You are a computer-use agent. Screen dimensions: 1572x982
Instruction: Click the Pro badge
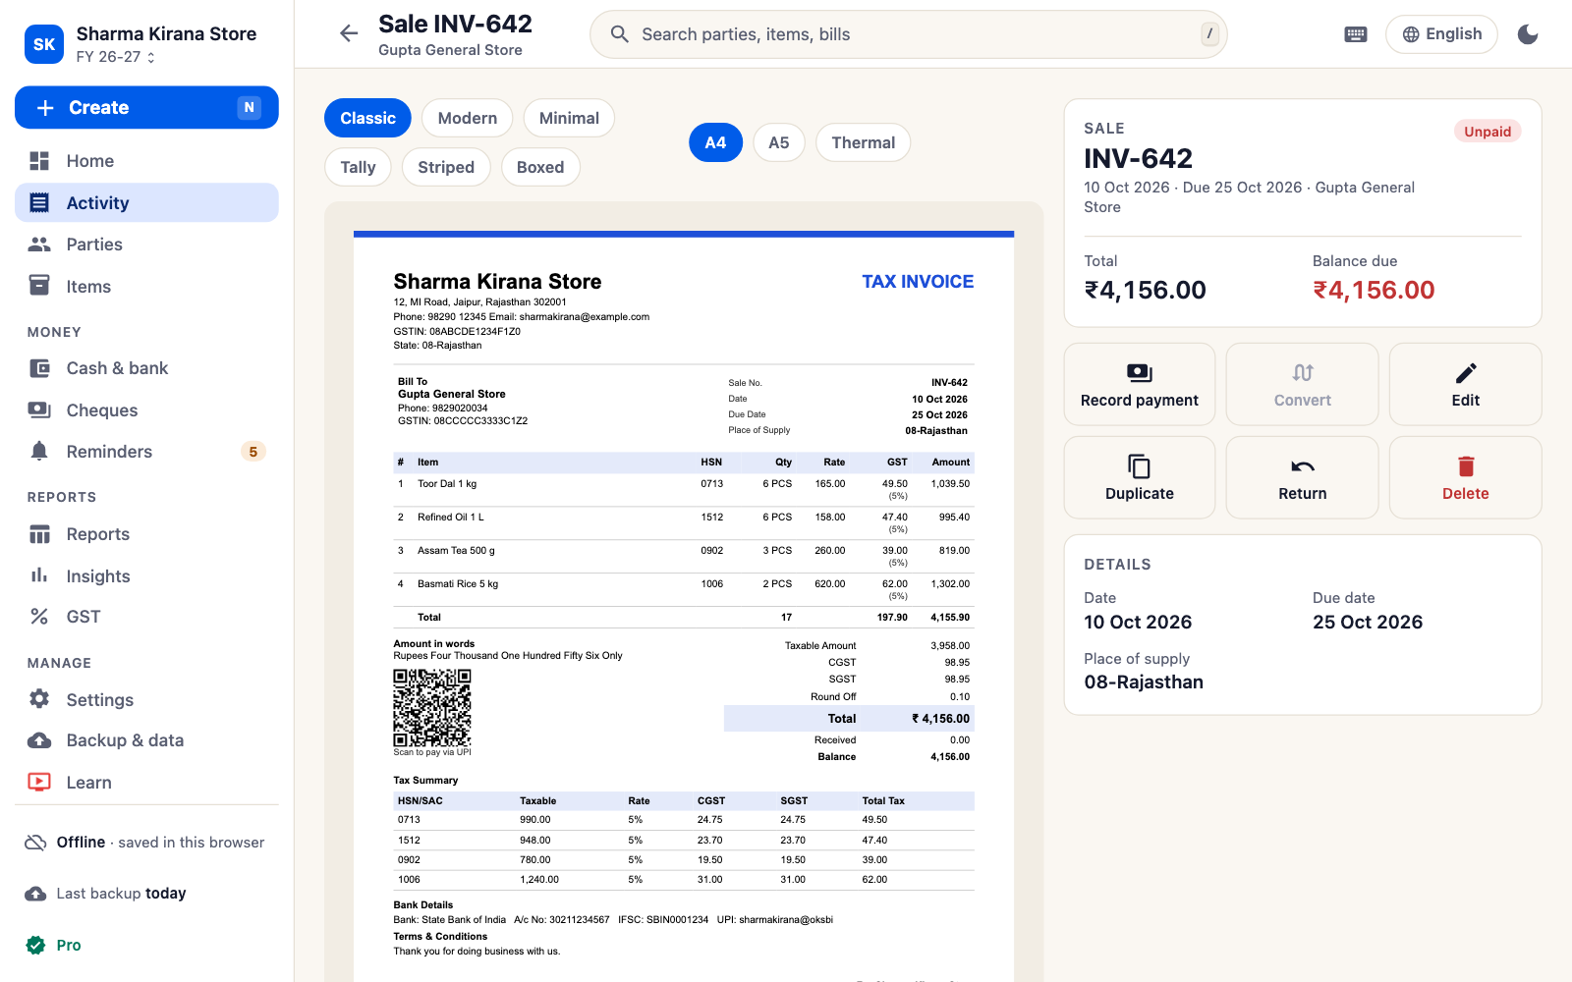(54, 945)
